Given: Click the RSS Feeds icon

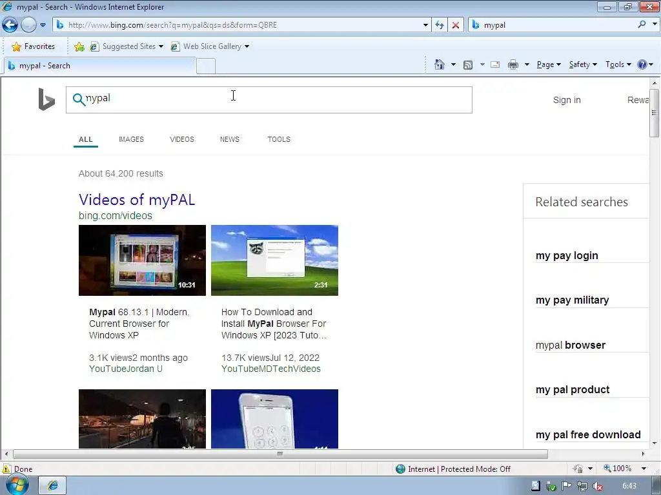Looking at the screenshot, I should (467, 64).
